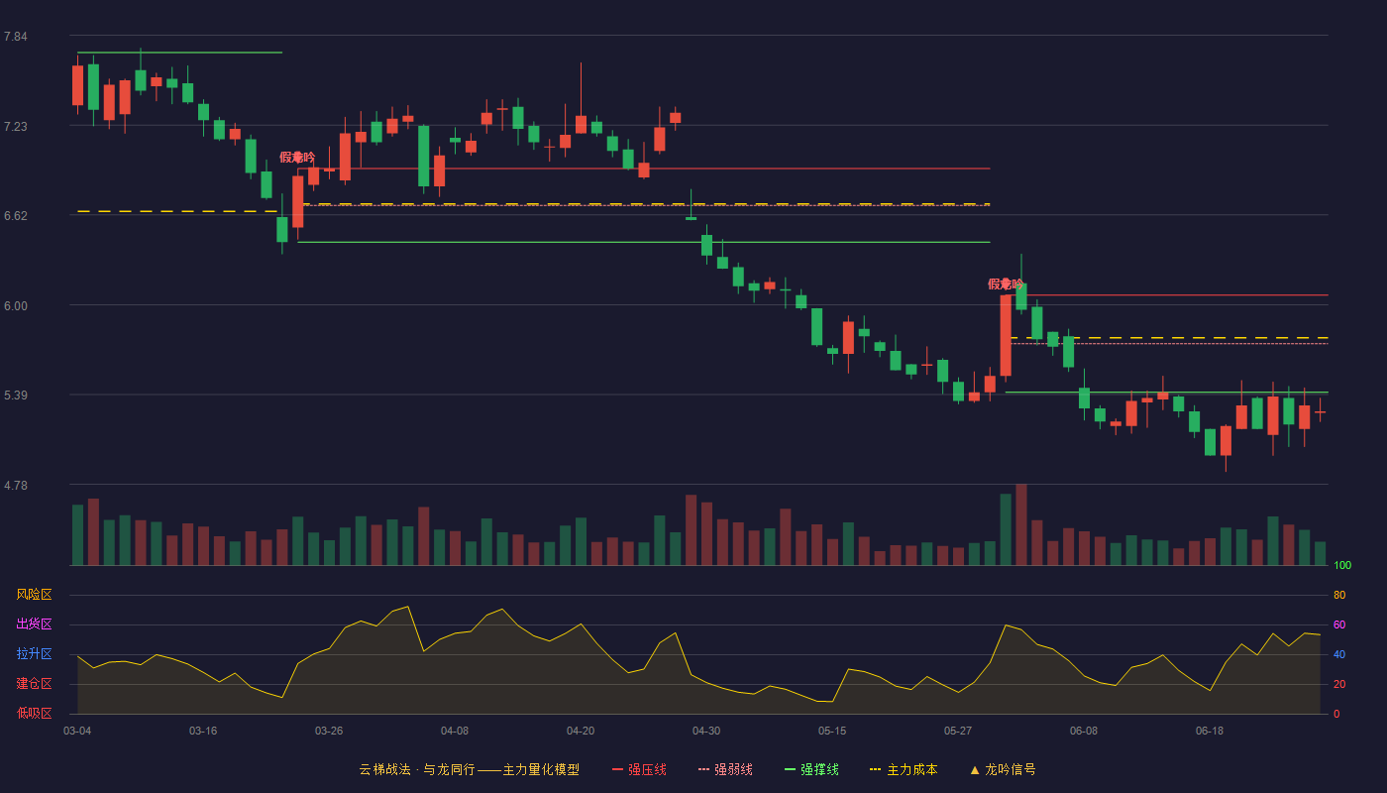Click the 6.62 price axis label
Viewport: 1387px width, 793px height.
[16, 216]
